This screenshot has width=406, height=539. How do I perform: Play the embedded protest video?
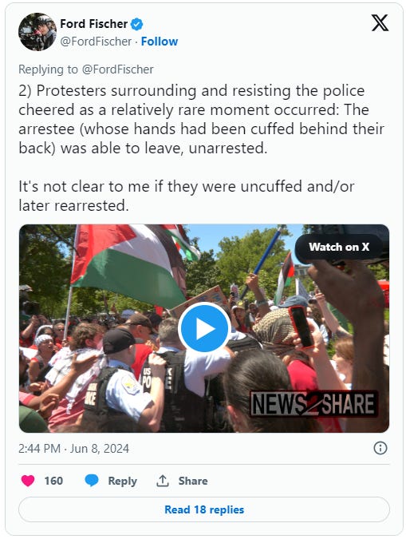[204, 328]
